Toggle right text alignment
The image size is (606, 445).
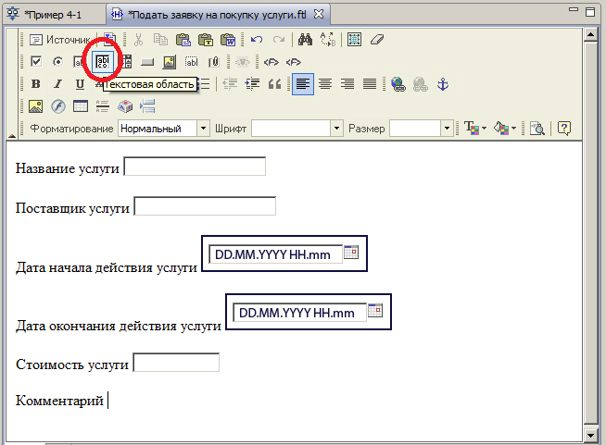(x=347, y=84)
